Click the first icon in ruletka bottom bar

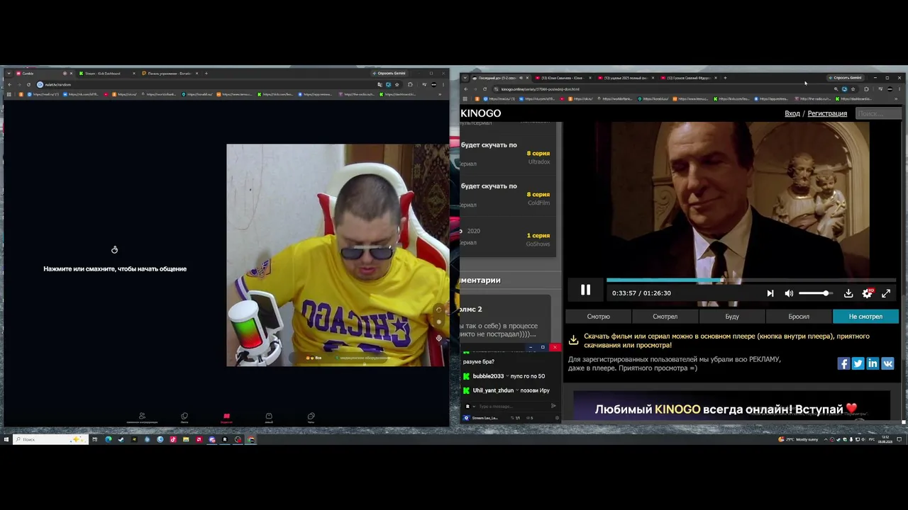(x=142, y=417)
